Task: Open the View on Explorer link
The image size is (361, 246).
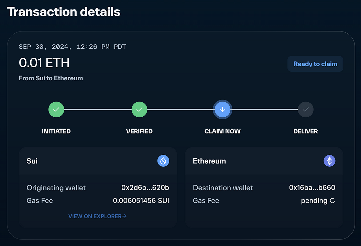Action: click(x=95, y=216)
